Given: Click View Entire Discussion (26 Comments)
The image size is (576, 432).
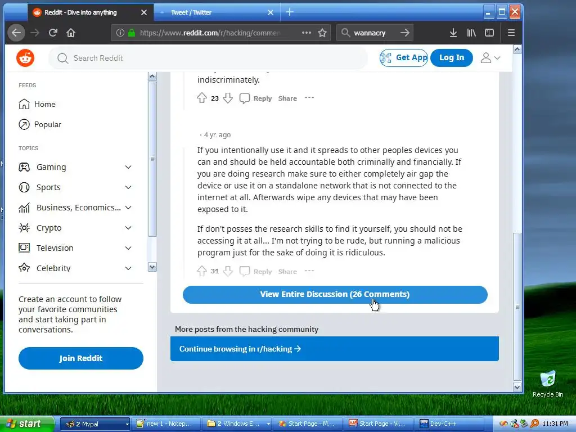Looking at the screenshot, I should (335, 295).
